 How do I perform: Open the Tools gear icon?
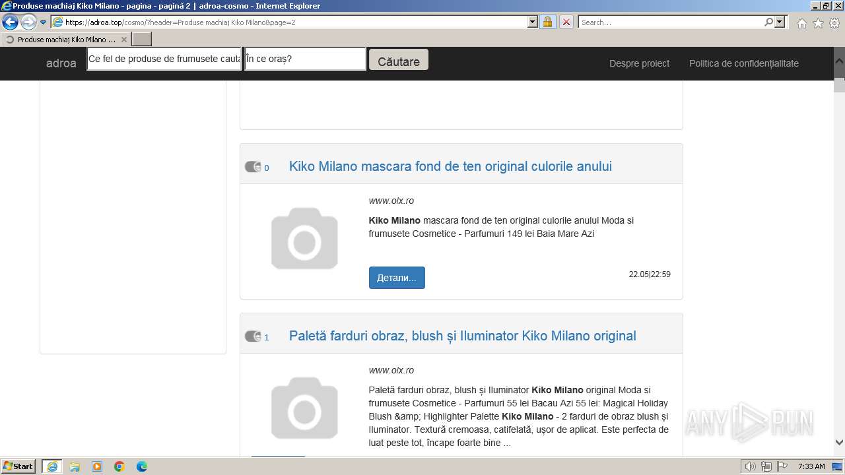(834, 23)
